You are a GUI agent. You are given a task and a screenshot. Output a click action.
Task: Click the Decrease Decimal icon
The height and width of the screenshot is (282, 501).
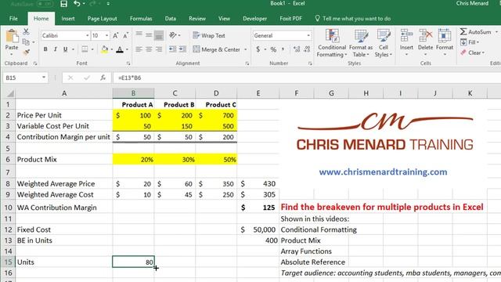tap(307, 49)
